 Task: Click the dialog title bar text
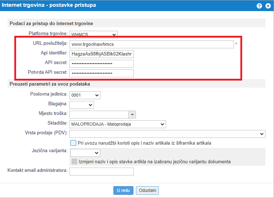[49, 6]
